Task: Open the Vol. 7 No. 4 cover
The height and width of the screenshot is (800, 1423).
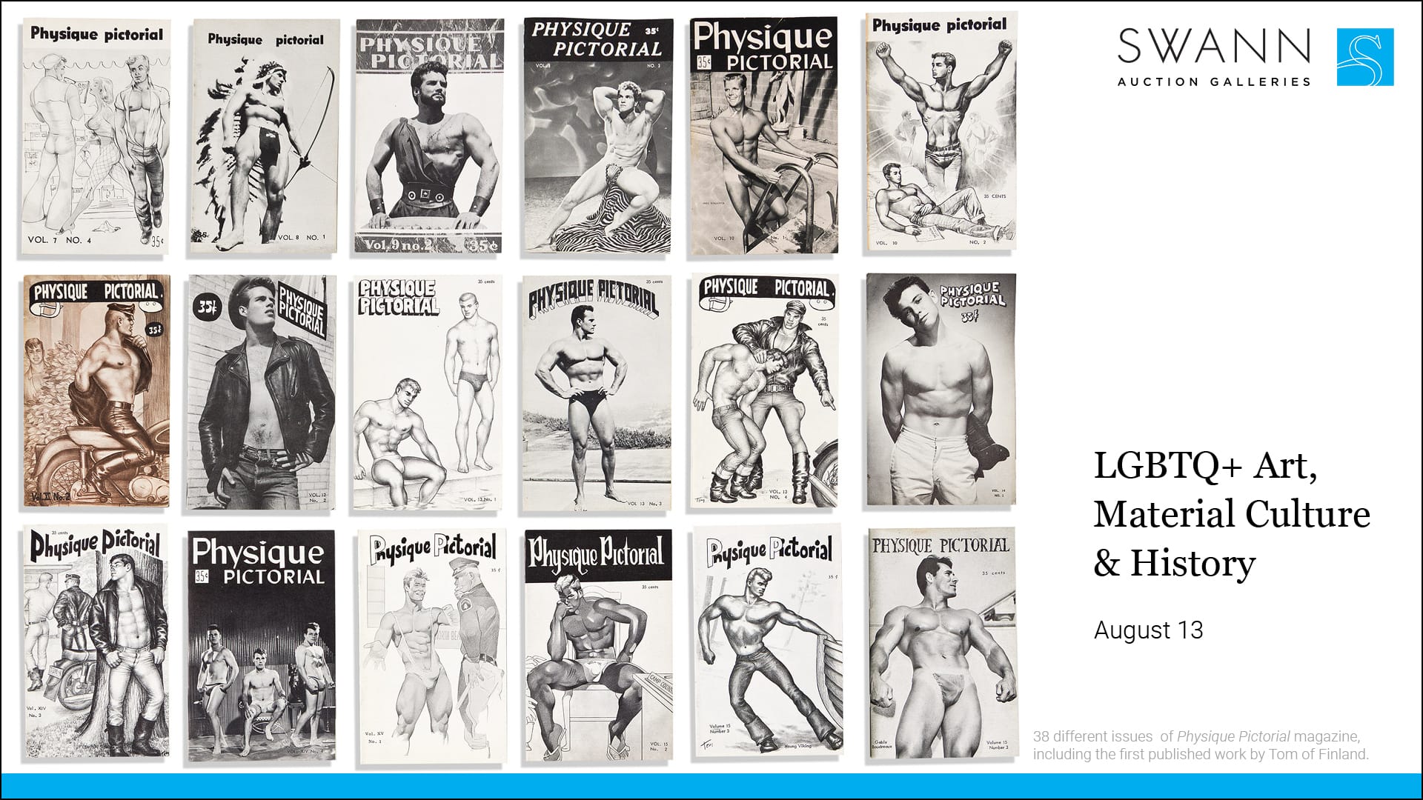Action: point(94,137)
